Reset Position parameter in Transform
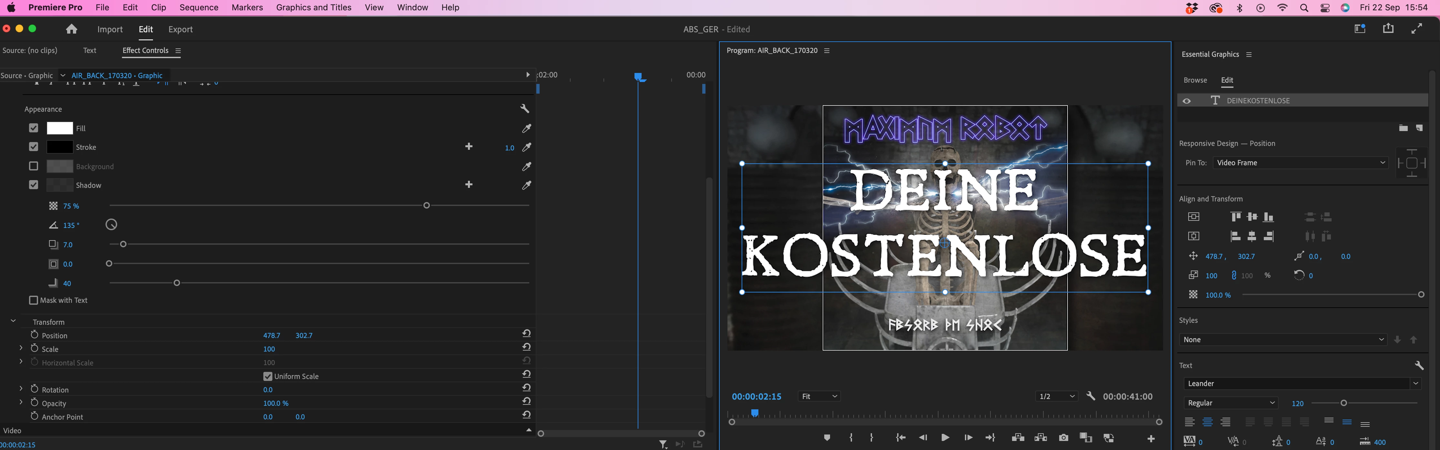Screen dimensions: 1440x450 526,334
